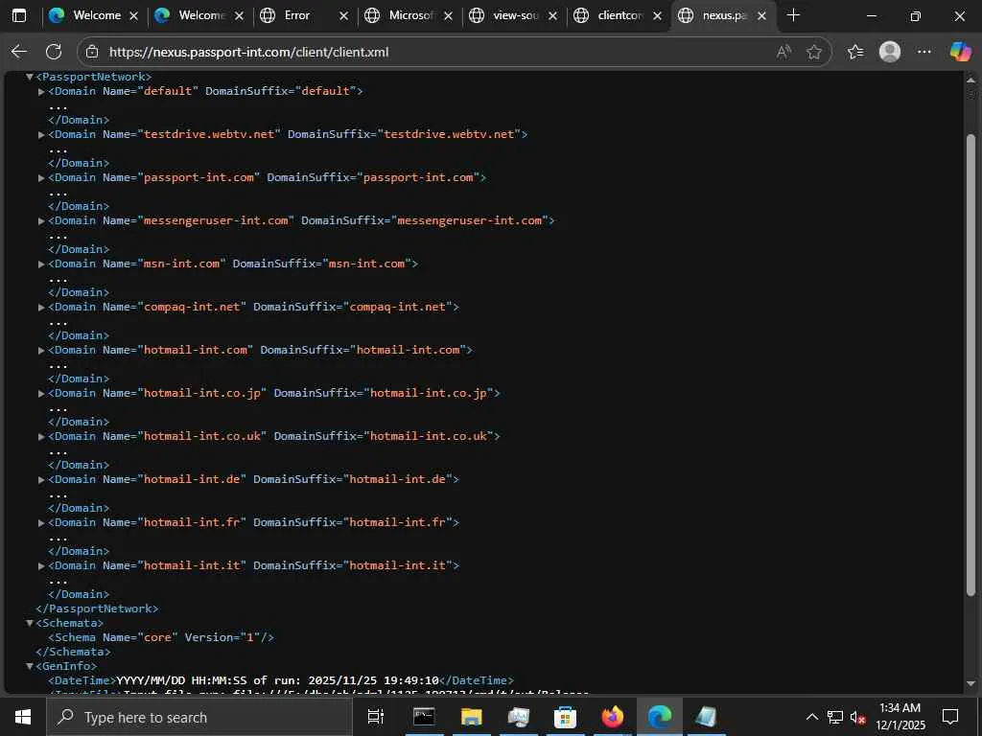Switch to the Microsoft tab

tap(409, 15)
